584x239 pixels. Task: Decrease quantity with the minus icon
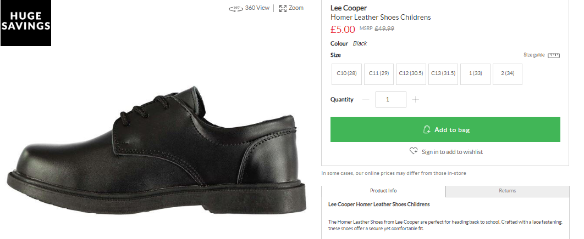366,100
